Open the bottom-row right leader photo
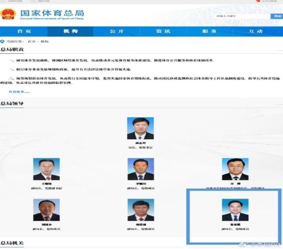The width and height of the screenshot is (283, 249). click(235, 210)
